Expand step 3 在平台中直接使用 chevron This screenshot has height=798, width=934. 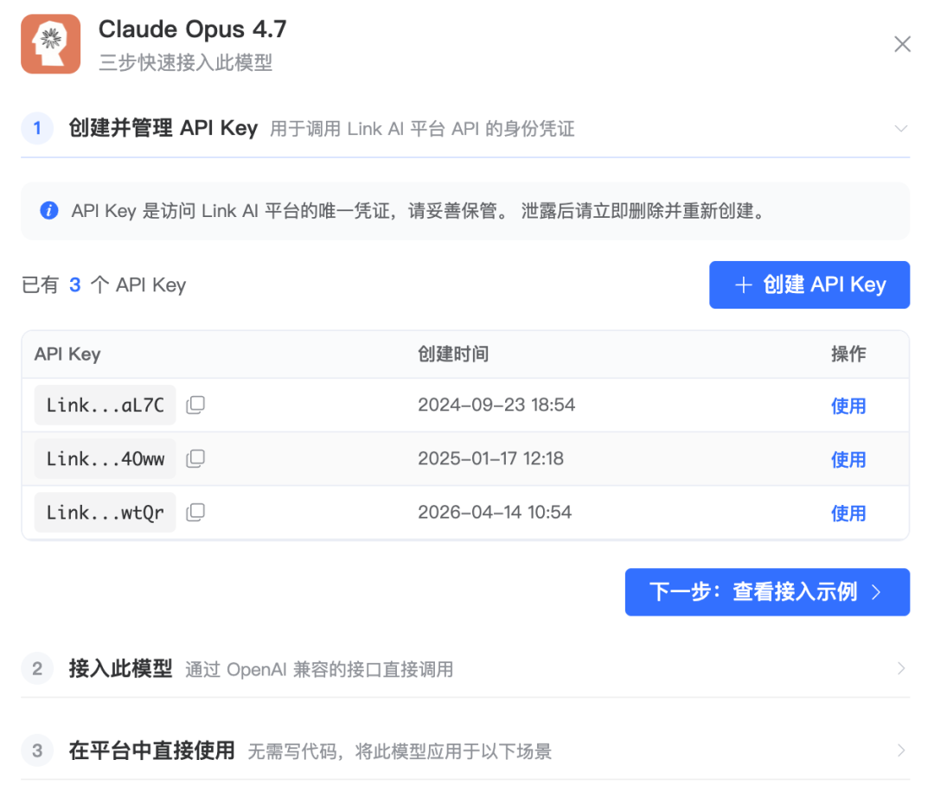900,750
